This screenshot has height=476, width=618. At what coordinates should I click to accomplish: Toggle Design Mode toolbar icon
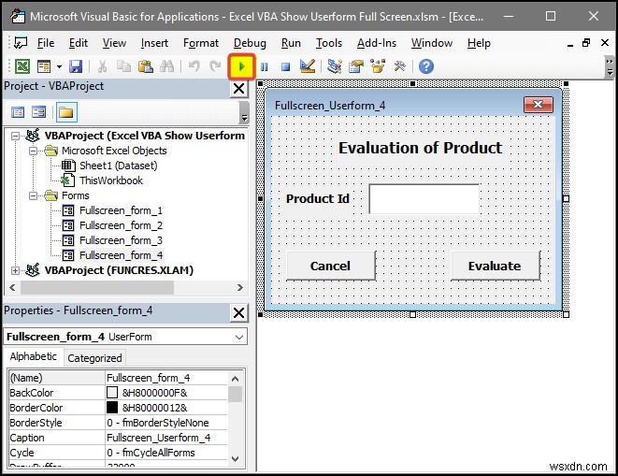308,66
